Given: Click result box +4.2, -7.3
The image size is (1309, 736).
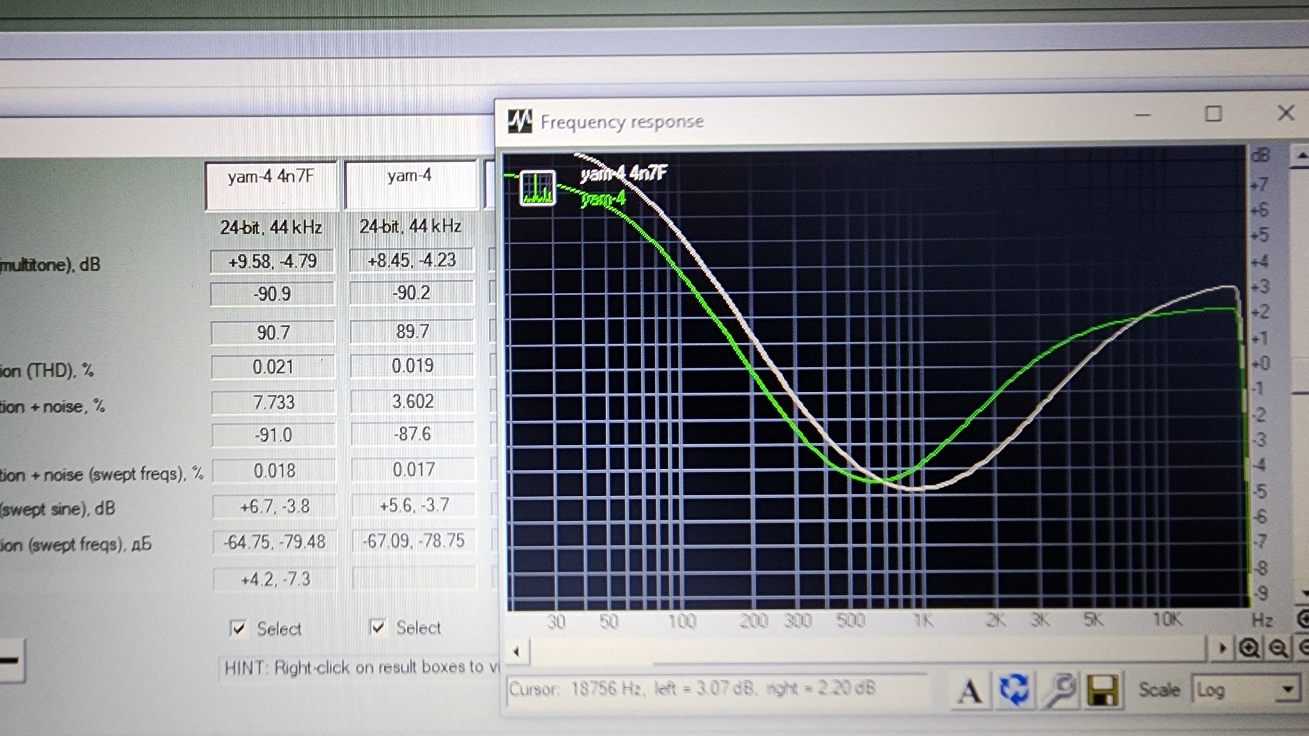Looking at the screenshot, I should point(275,580).
